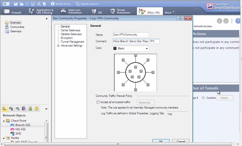Click the star topology diagram image

(x=135, y=72)
